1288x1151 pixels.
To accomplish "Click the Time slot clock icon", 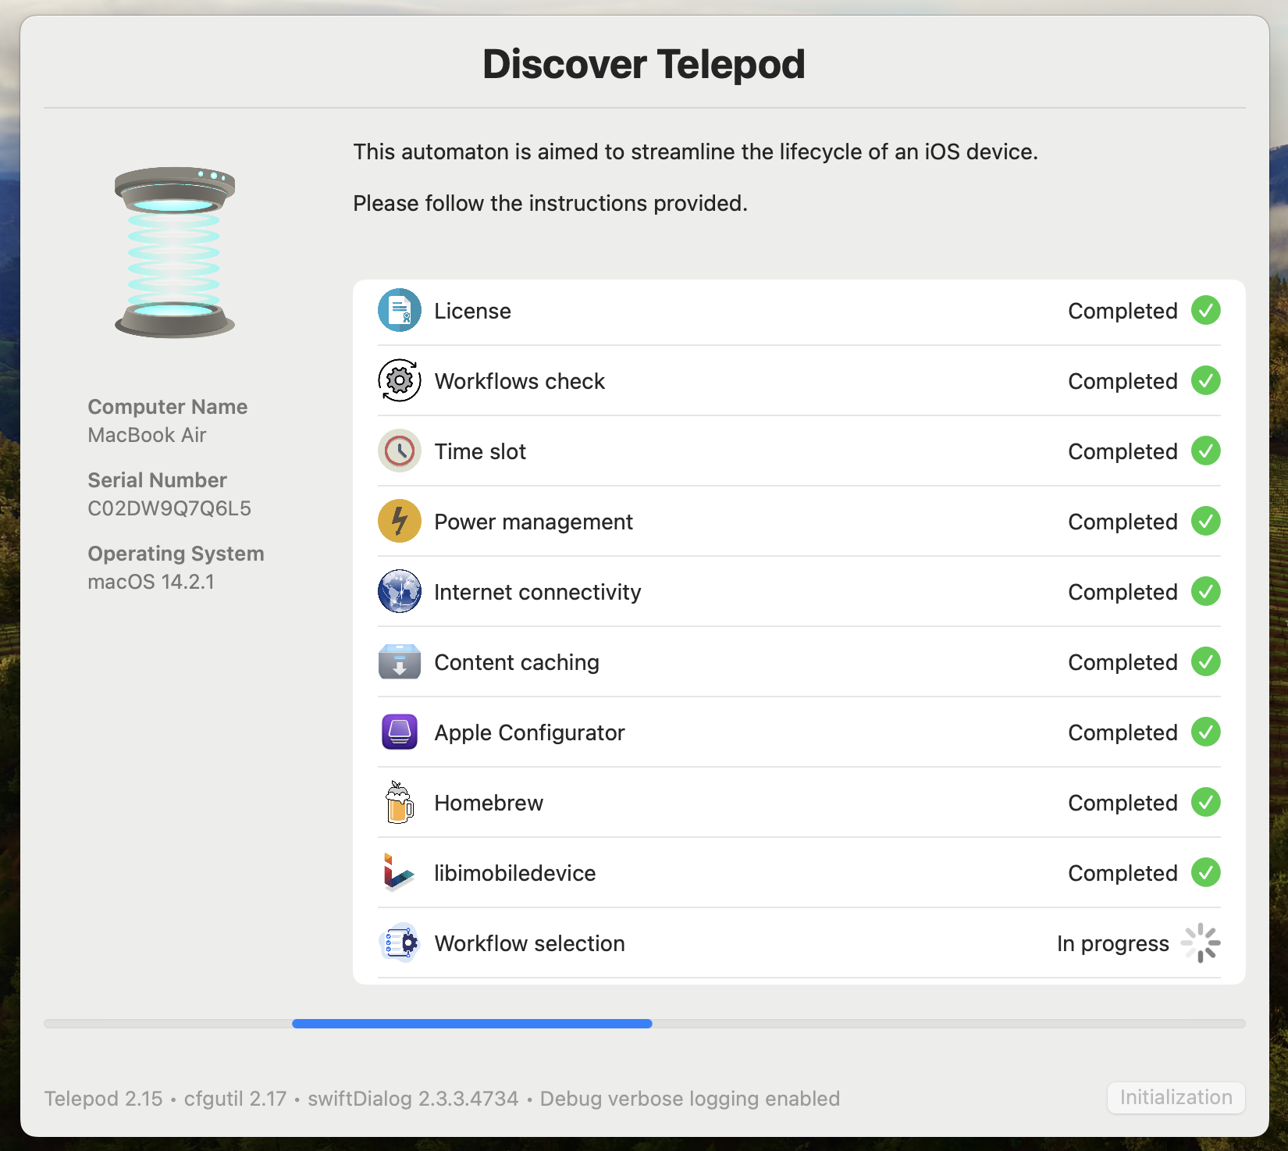I will click(400, 451).
